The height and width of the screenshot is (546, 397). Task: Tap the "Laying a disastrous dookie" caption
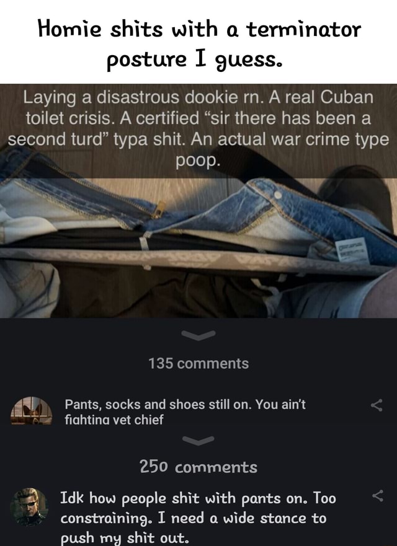198,129
